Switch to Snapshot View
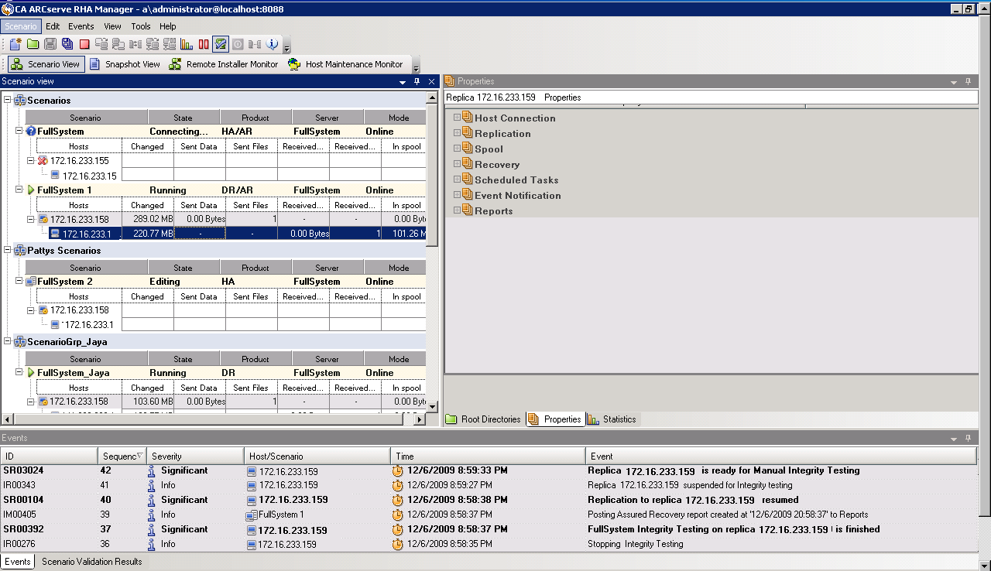Image resolution: width=991 pixels, height=571 pixels. pos(125,64)
